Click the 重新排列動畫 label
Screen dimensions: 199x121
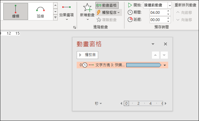pyautogui.click(x=185, y=5)
